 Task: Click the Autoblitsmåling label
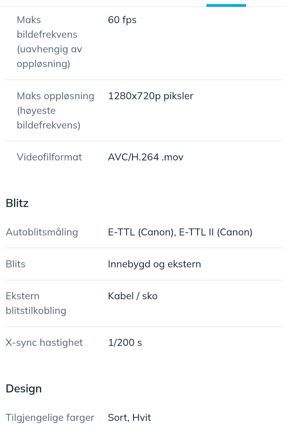click(x=42, y=232)
